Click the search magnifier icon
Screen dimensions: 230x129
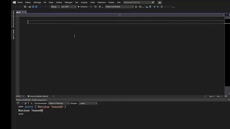(x=153, y=3)
